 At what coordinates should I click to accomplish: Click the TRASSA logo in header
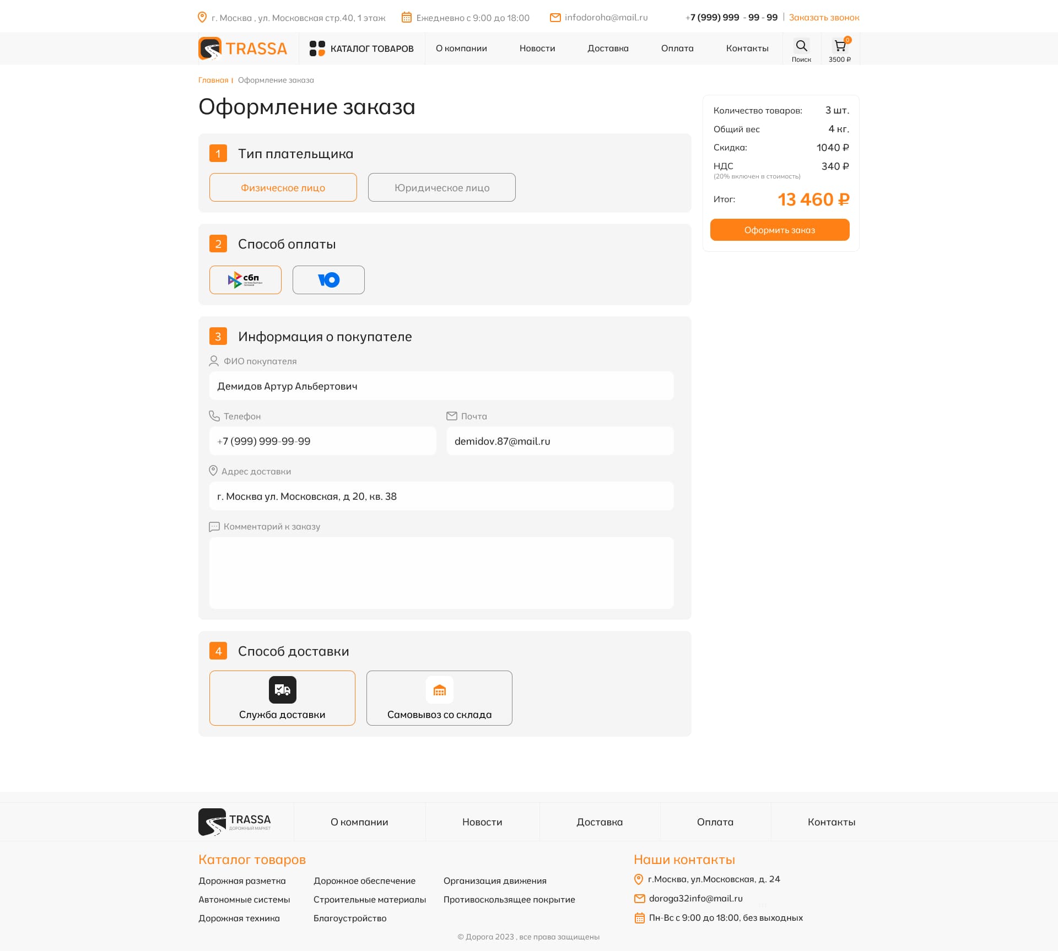pyautogui.click(x=243, y=48)
